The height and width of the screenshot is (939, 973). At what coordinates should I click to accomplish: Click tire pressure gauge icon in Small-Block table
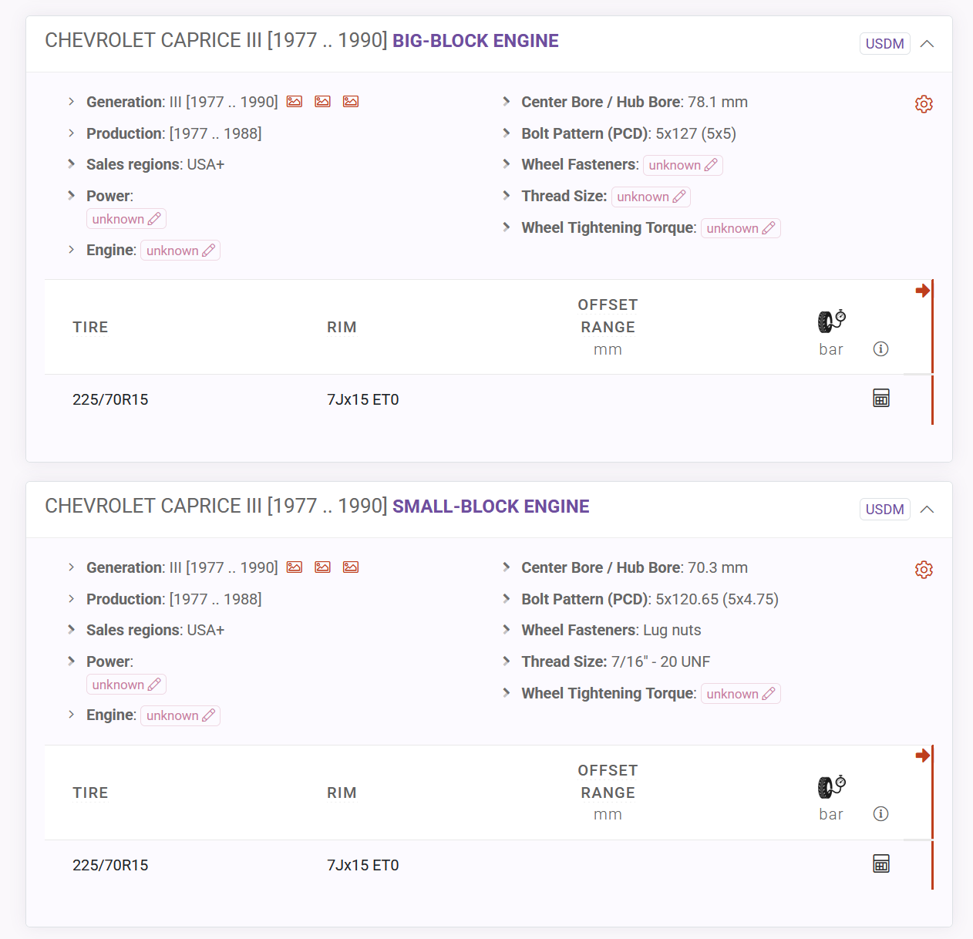tap(831, 786)
